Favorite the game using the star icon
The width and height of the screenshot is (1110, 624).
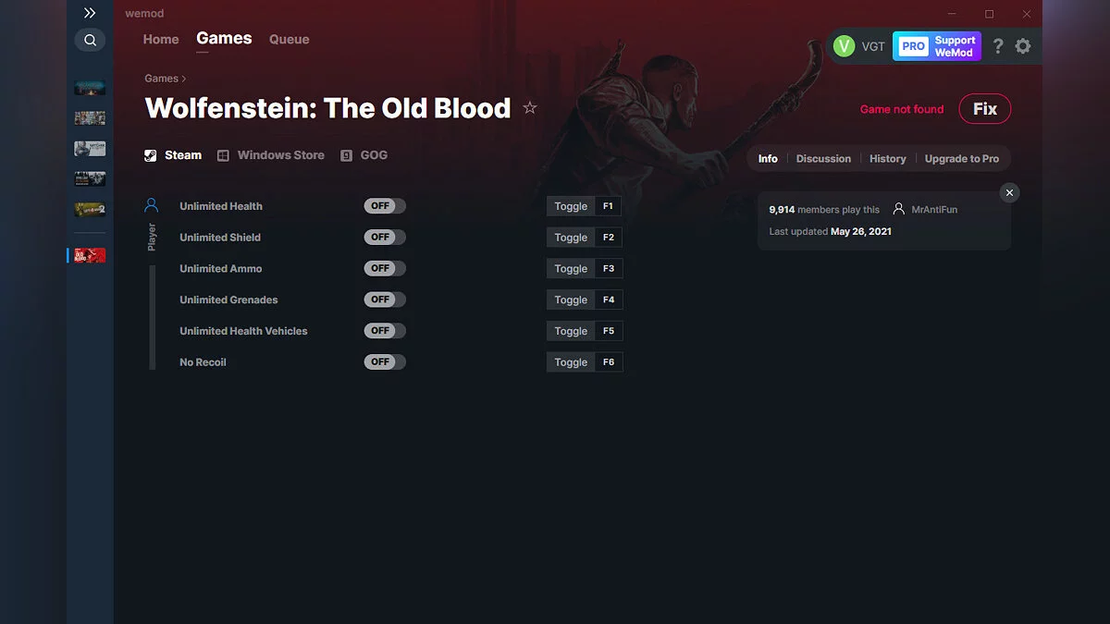point(530,107)
